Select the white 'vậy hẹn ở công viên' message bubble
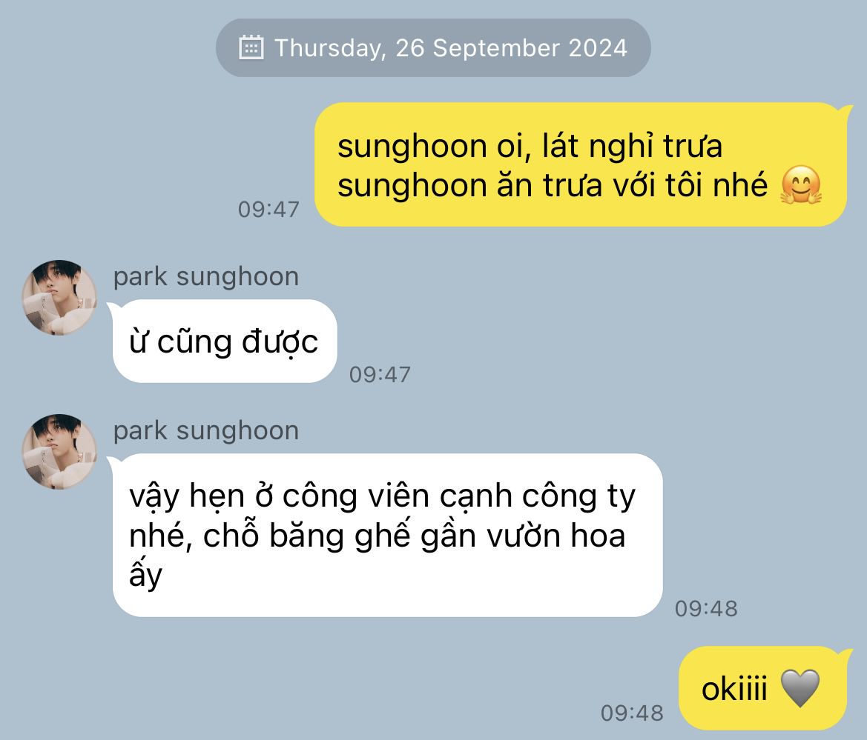Viewport: 867px width, 740px height. point(386,535)
